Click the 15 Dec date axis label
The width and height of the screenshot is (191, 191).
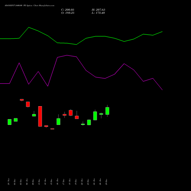click(51, 182)
